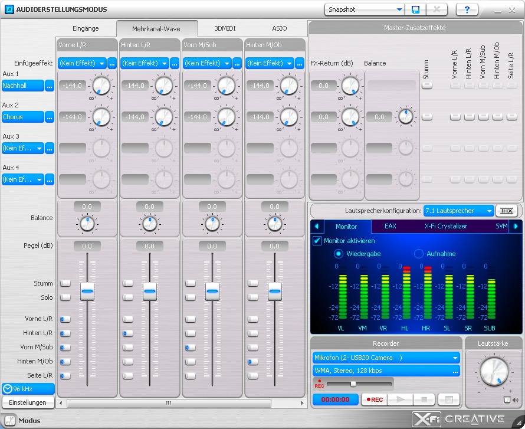Open the X-Fi Crystalizer tab
This screenshot has height=429, width=525.
click(x=445, y=226)
